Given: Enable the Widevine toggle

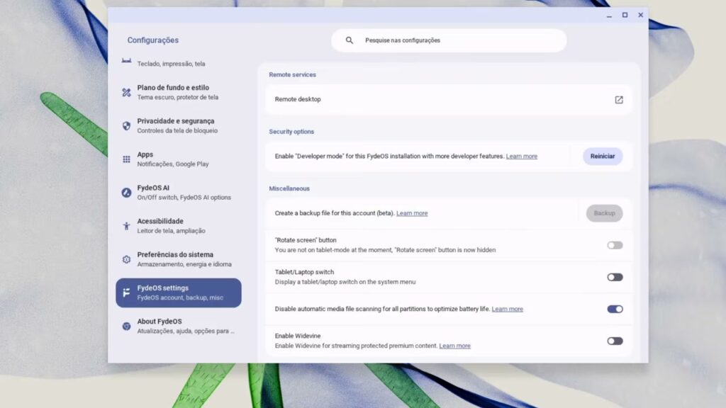Looking at the screenshot, I should (615, 341).
